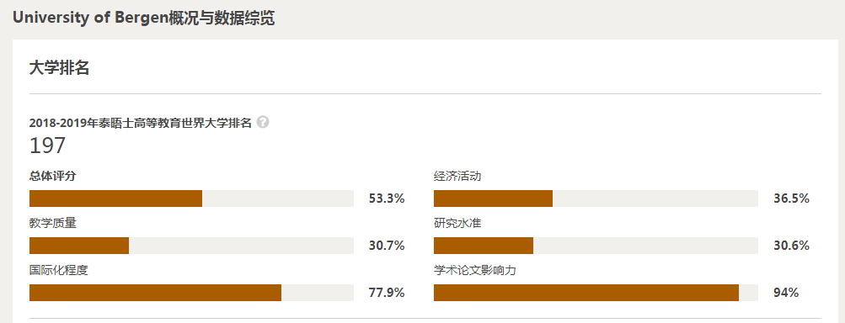The height and width of the screenshot is (323, 845).
Task: Click the 国际化程度 progress bar
Action: click(191, 293)
